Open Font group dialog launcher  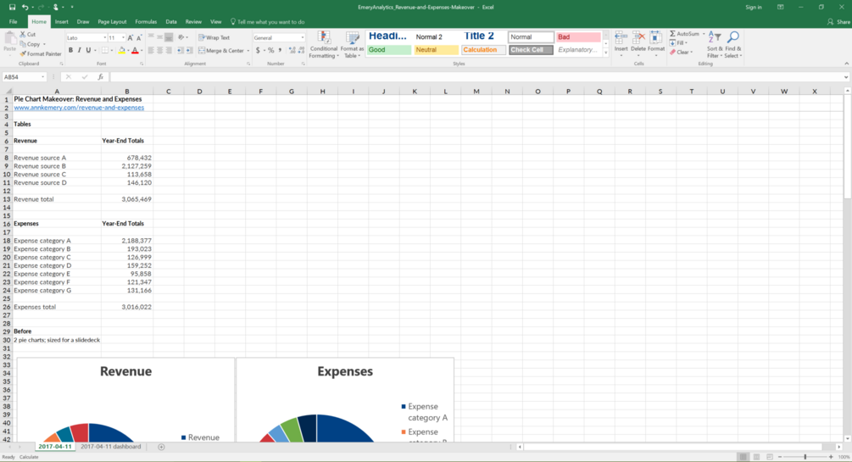(142, 64)
